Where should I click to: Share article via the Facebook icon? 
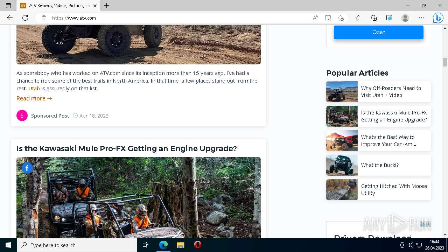27,168
